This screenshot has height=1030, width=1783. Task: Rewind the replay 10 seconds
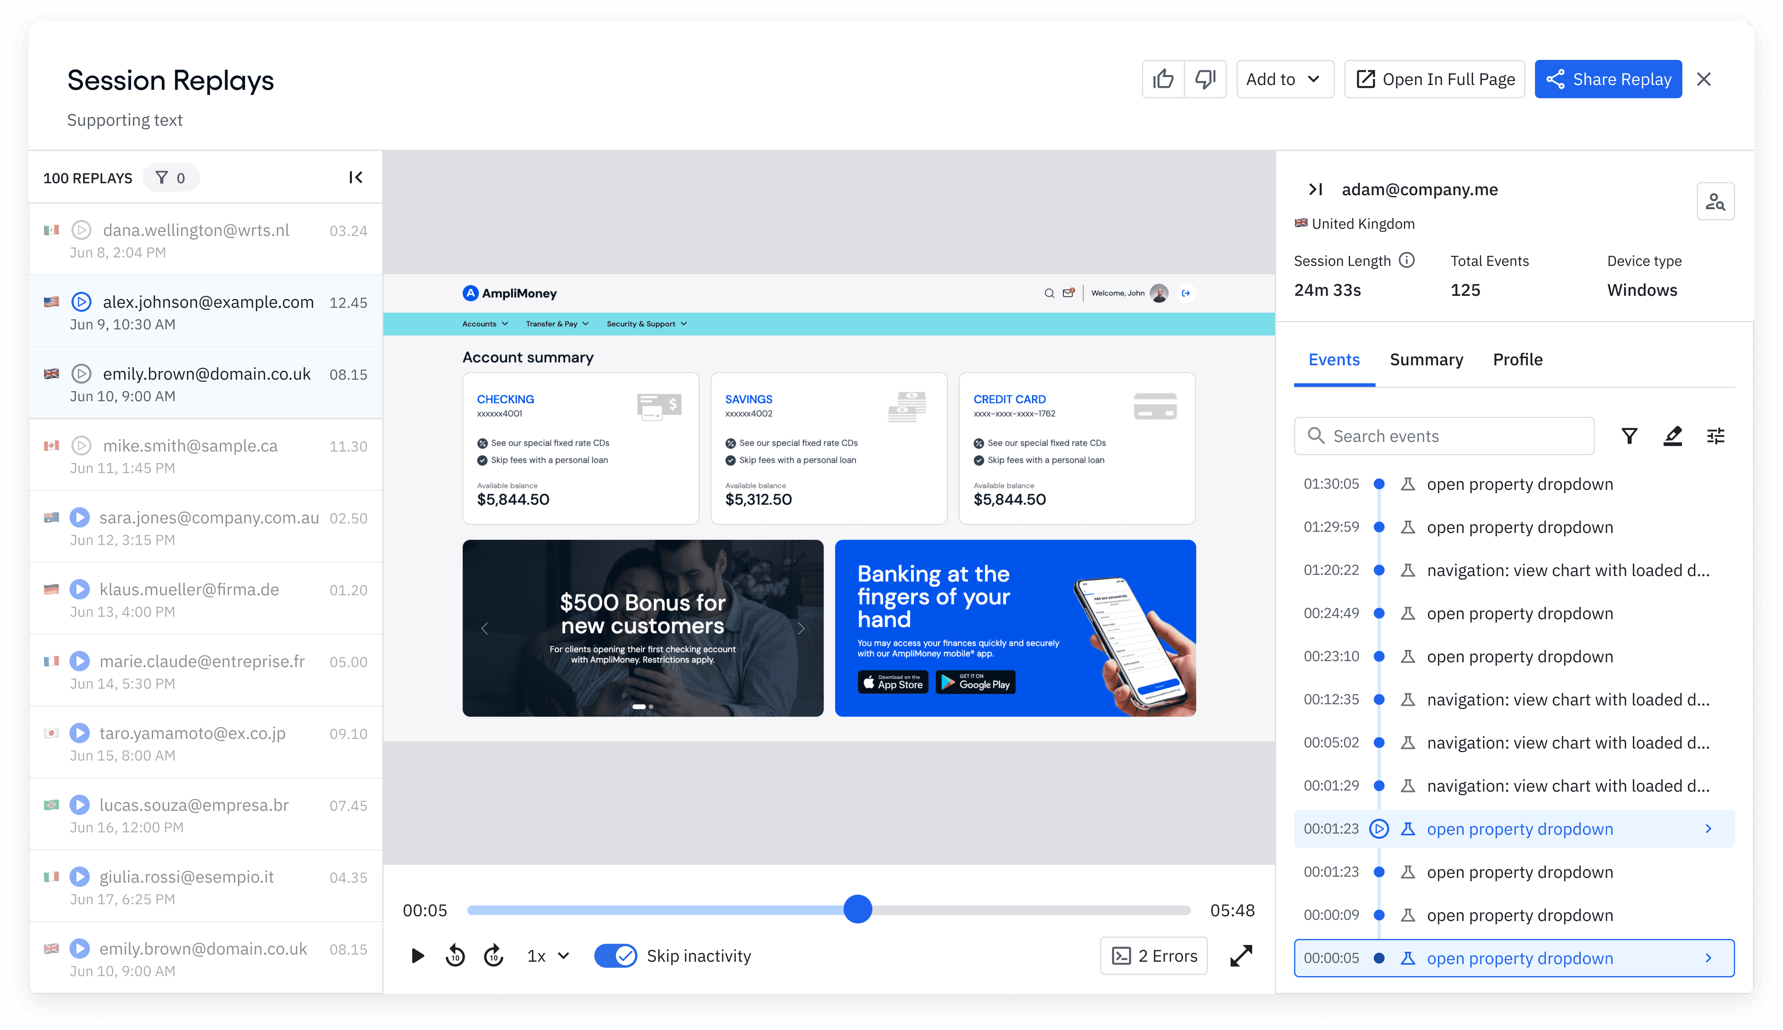(x=455, y=956)
